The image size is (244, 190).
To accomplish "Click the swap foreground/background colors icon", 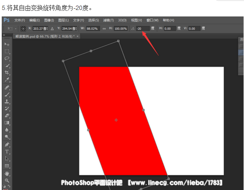I will point(9,186).
